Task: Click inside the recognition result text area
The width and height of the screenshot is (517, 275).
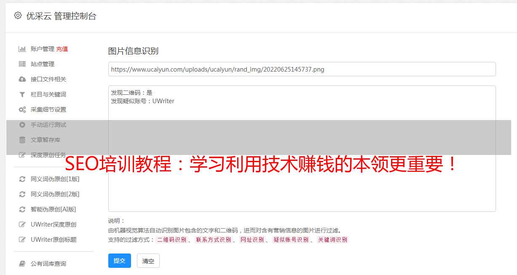Action: click(x=302, y=149)
